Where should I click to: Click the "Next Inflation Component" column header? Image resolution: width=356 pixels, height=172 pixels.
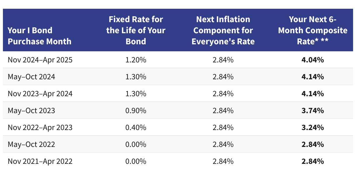[x=223, y=30]
